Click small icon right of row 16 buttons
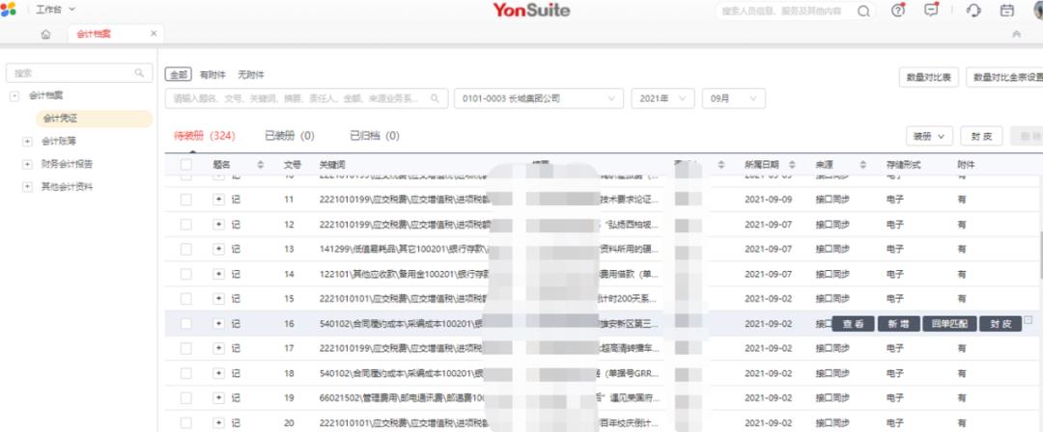 point(1029,320)
